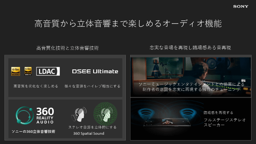The image size is (256, 144).
Task: Click the 360 REALITY AUDIO text logo
Action: (45, 115)
